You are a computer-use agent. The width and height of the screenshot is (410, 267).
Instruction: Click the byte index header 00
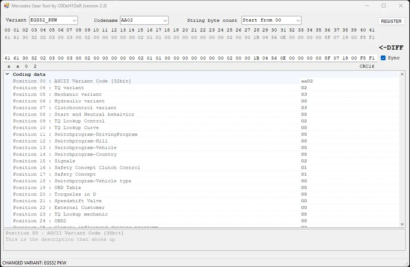[7, 30]
